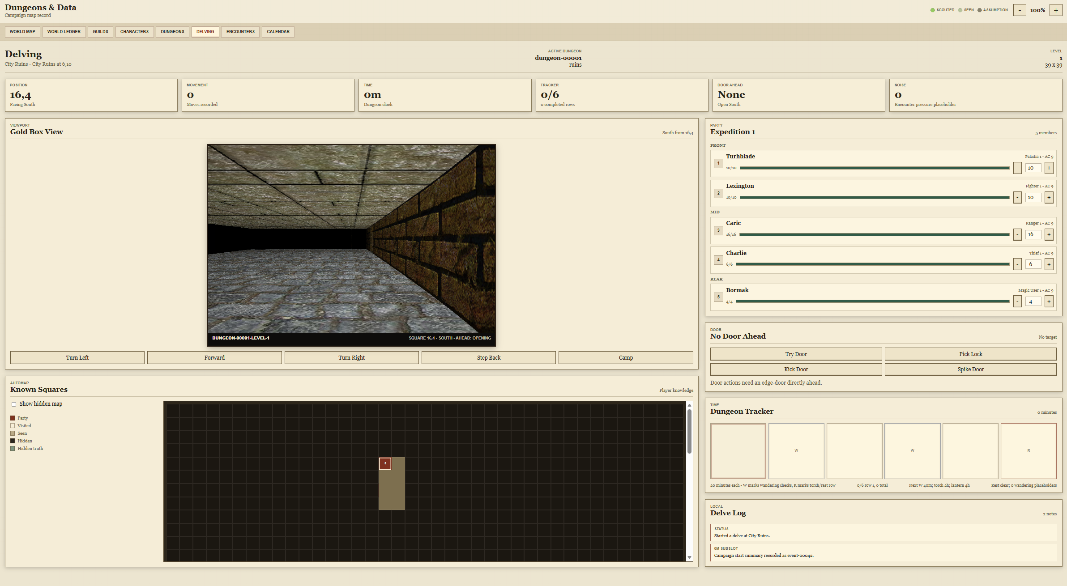Click the Kick Door button
This screenshot has height=586, width=1067.
pos(796,369)
